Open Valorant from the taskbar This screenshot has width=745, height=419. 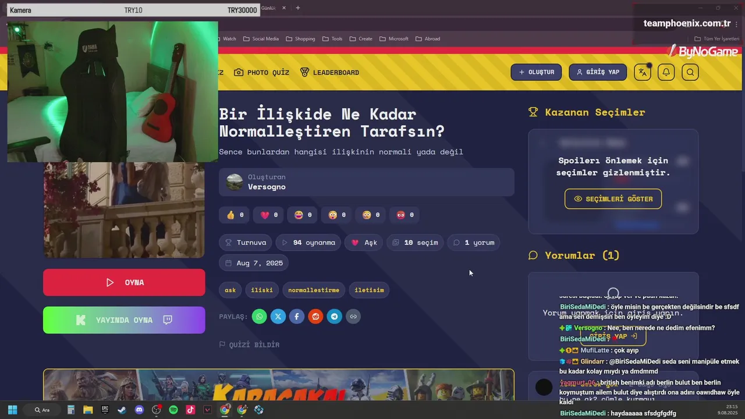(208, 410)
